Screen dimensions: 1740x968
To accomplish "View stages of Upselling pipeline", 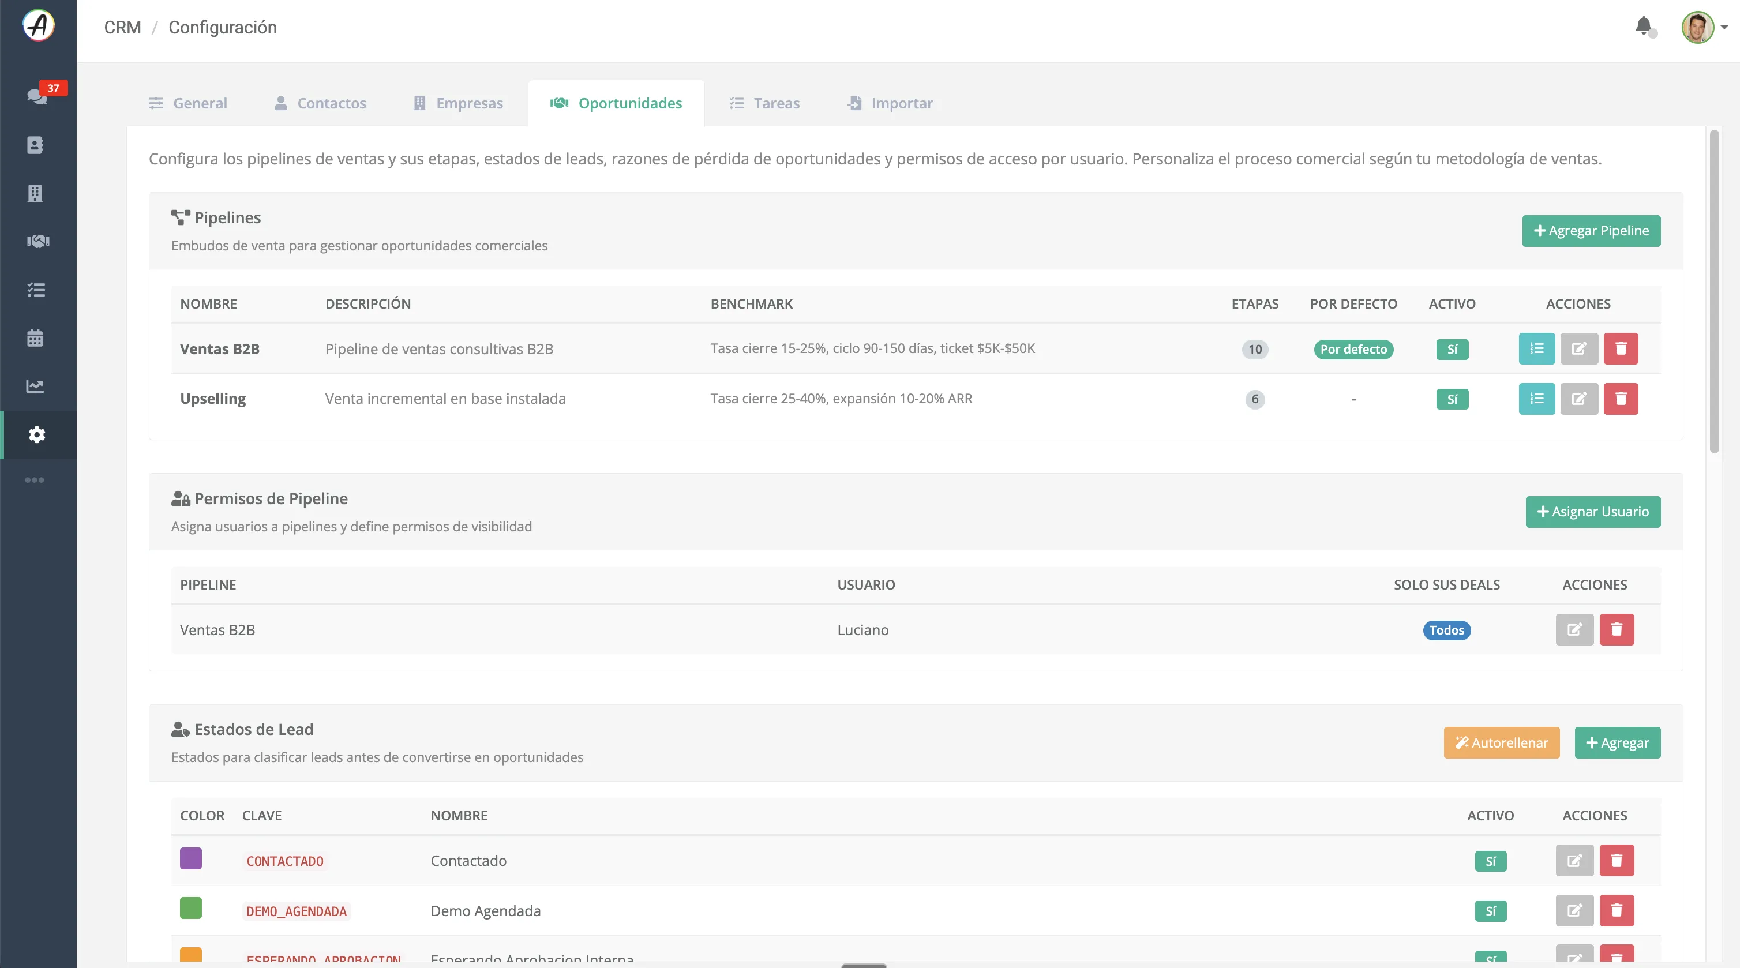I will [1537, 399].
